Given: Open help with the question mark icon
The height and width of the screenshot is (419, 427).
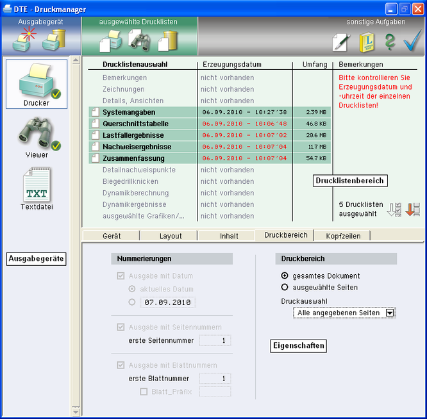Looking at the screenshot, I should (x=390, y=42).
